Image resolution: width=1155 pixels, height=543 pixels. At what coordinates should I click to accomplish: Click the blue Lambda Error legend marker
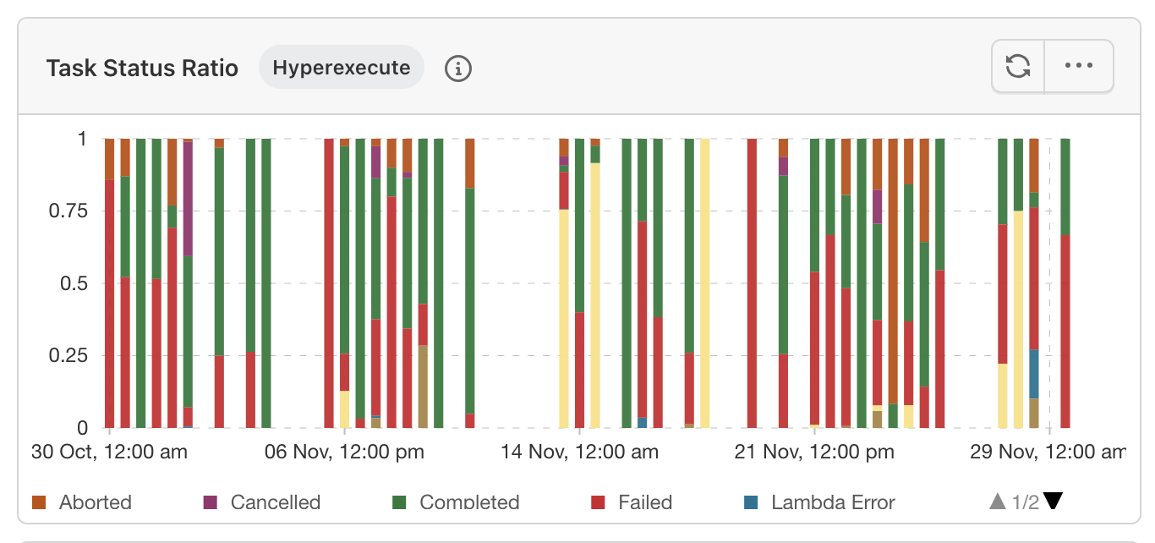[751, 502]
